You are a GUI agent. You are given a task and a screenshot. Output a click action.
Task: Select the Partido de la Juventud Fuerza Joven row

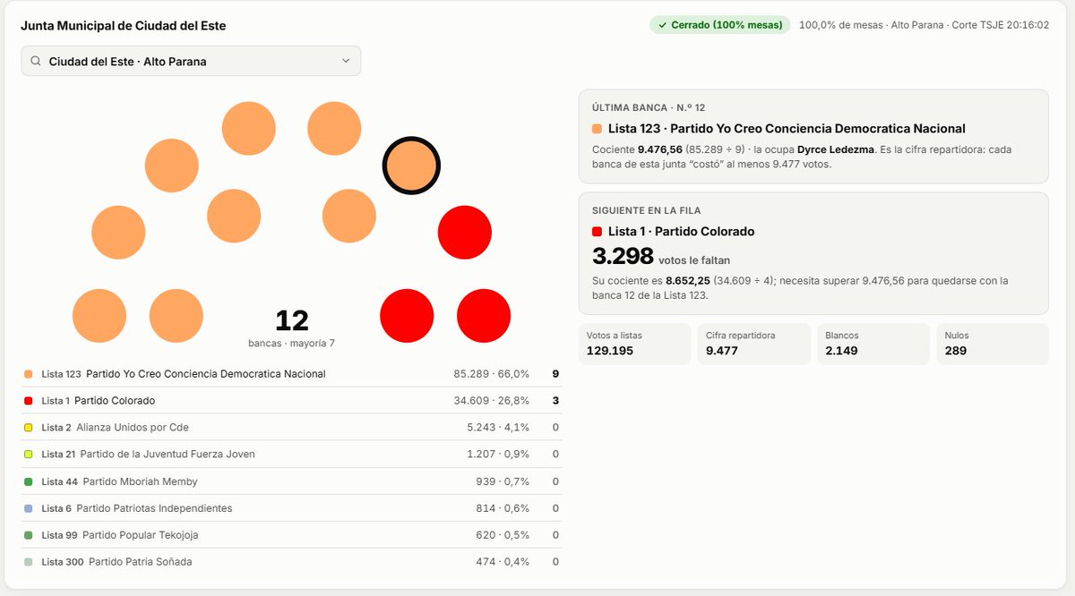click(291, 455)
